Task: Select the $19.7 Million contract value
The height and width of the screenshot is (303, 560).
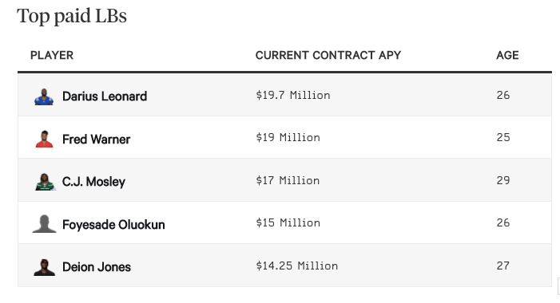Action: 293,95
